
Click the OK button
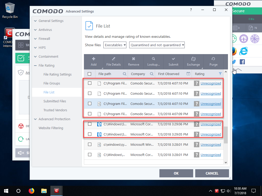176,173
